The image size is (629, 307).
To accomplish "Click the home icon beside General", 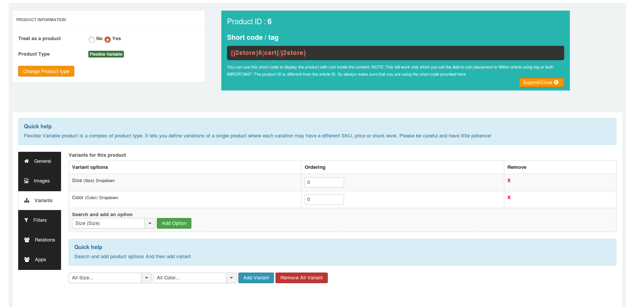I will [x=27, y=161].
